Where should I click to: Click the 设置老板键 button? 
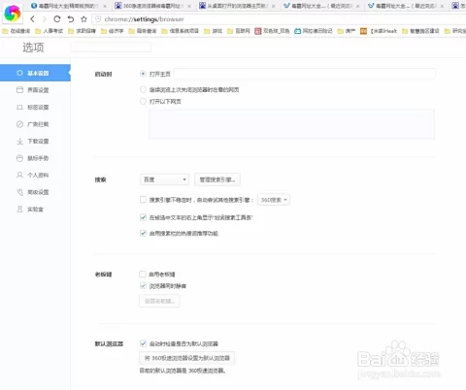pyautogui.click(x=159, y=301)
